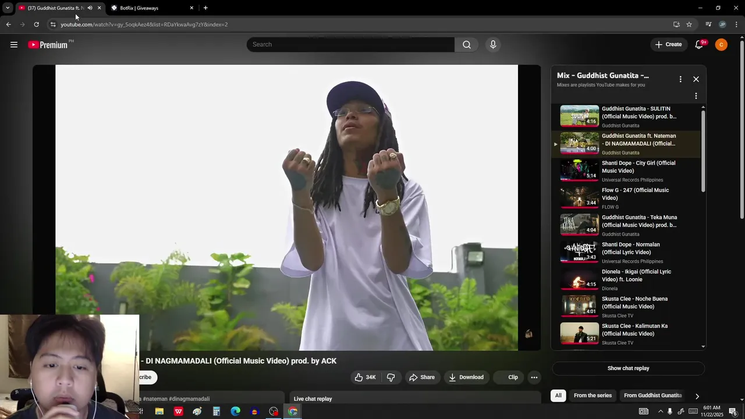Select From Guddhist Gunatita chip
Viewport: 745px width, 419px height.
click(x=652, y=396)
